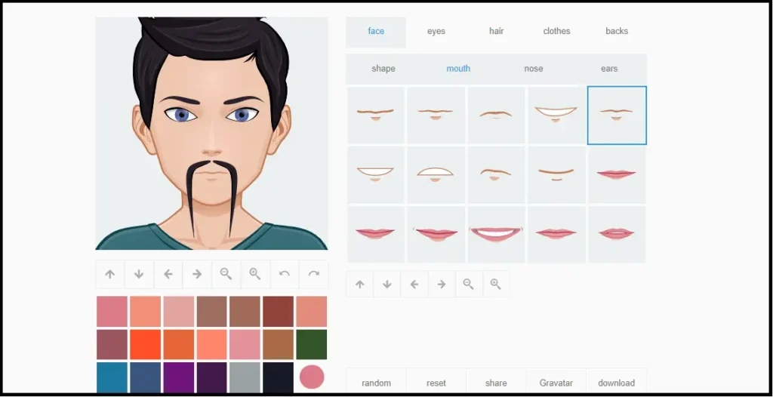773x397 pixels.
Task: Pick first mouth in second row
Action: coord(376,175)
